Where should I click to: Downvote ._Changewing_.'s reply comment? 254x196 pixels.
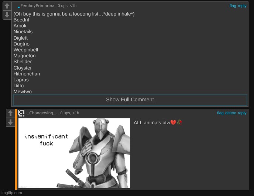click(x=10, y=122)
